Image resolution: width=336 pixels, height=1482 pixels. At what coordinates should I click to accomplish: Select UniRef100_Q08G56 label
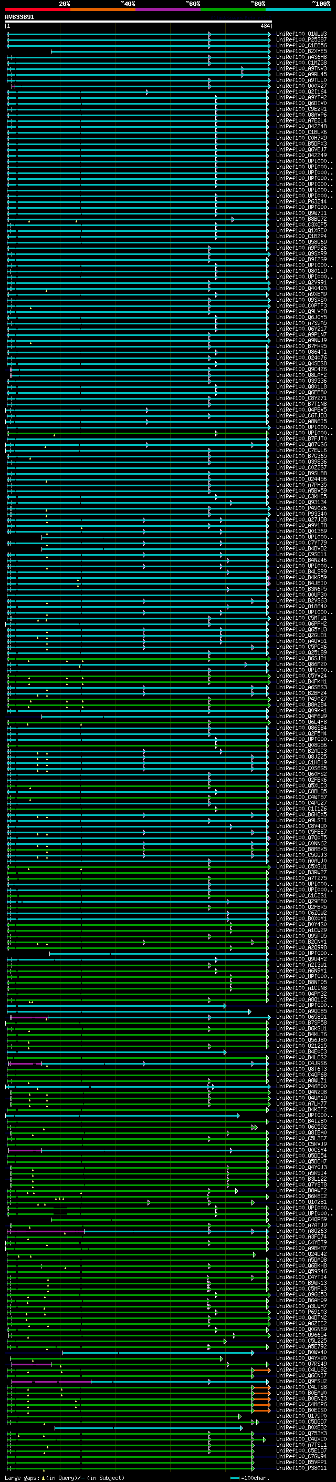pos(301,745)
